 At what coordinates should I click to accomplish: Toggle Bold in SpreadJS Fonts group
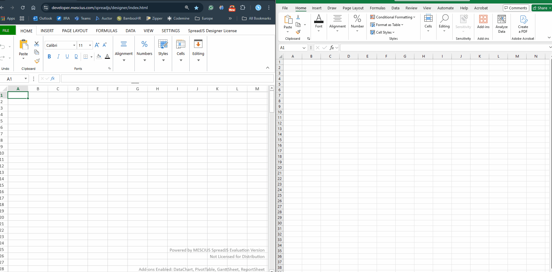pos(49,57)
